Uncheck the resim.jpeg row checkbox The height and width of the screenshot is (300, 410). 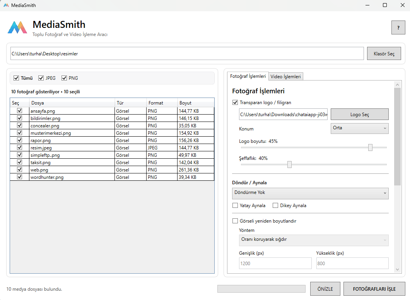click(19, 147)
